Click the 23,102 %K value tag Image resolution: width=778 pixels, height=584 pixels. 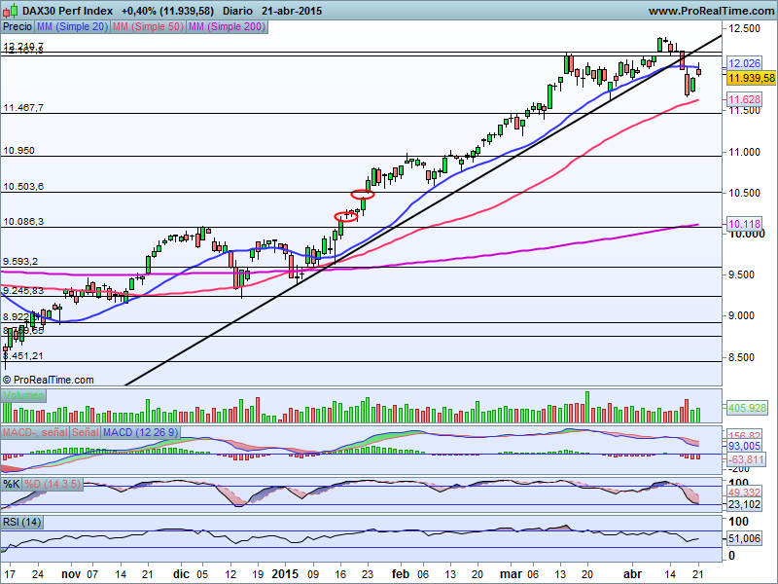pos(744,504)
